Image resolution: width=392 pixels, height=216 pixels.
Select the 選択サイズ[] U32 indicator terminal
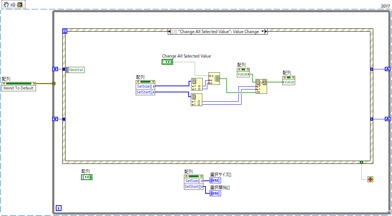pyautogui.click(x=215, y=180)
